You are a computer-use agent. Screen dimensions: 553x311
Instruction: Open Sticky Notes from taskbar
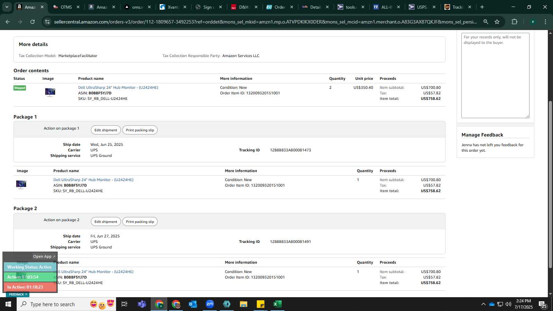[x=261, y=304]
